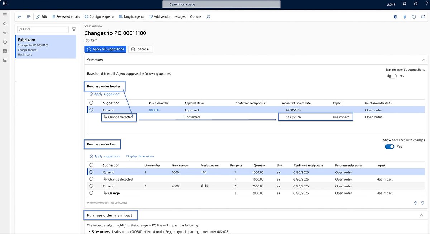Click Edit in the action pane
The width and height of the screenshot is (430, 234).
pyautogui.click(x=42, y=16)
